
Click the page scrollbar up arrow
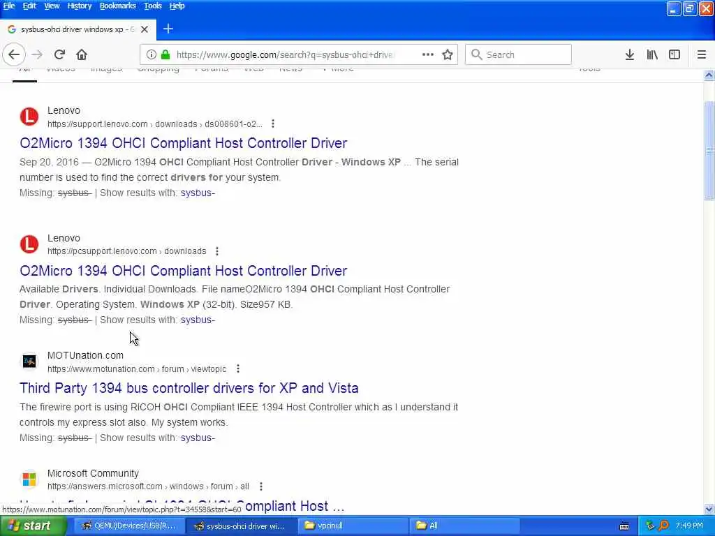pos(709,75)
